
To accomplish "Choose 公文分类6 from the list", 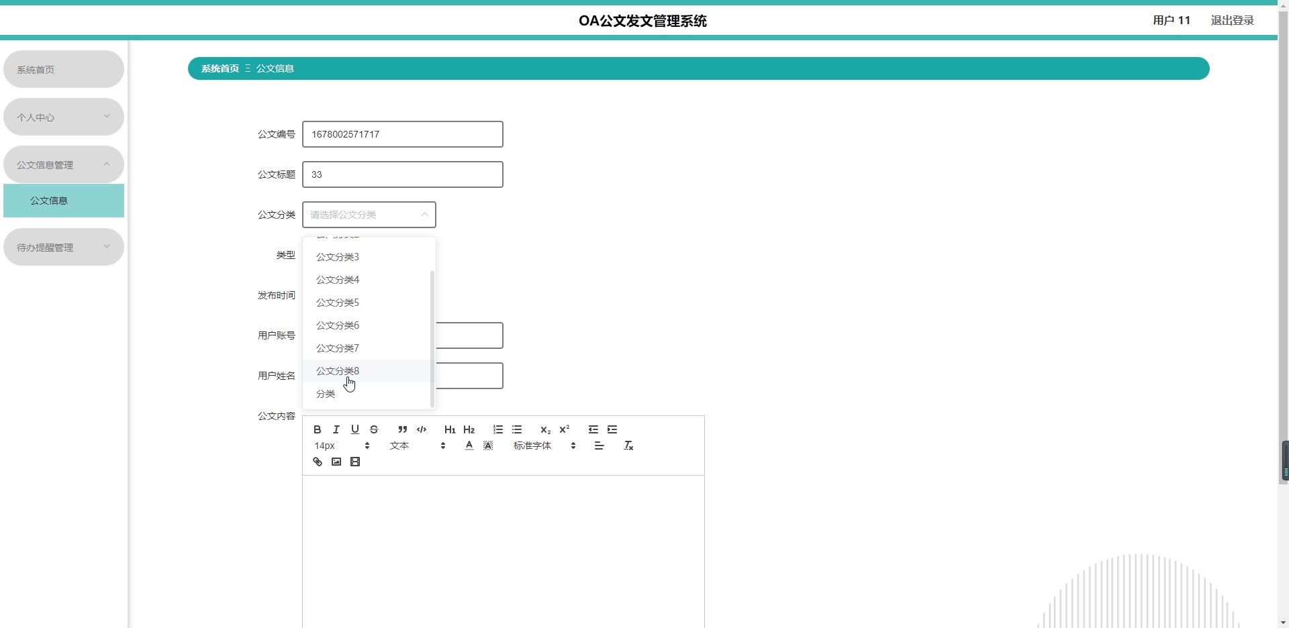I will click(x=367, y=325).
